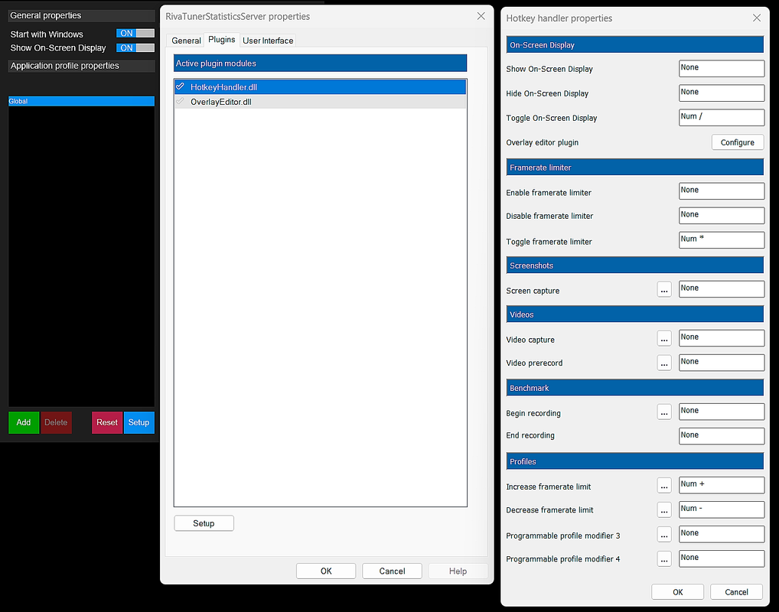Open the Video prerecord ellipsis options
The image size is (779, 612).
click(x=664, y=363)
